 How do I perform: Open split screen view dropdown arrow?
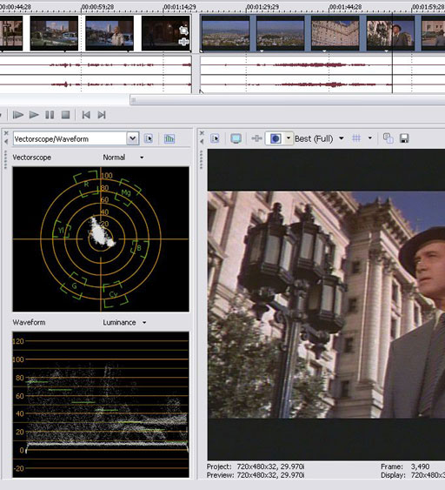pos(289,138)
